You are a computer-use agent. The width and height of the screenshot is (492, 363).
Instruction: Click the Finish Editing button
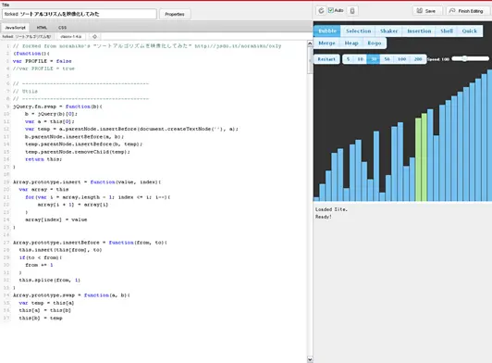467,11
